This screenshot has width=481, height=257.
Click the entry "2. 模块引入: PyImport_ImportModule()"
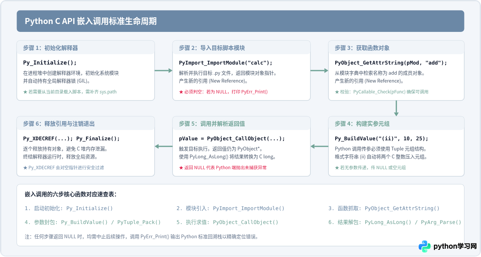coord(230,208)
